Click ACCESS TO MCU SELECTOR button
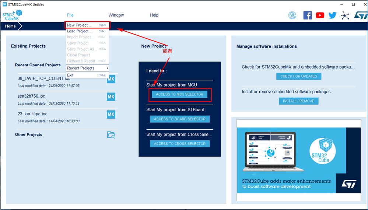Viewport: 368px width, 210px height. coord(179,94)
